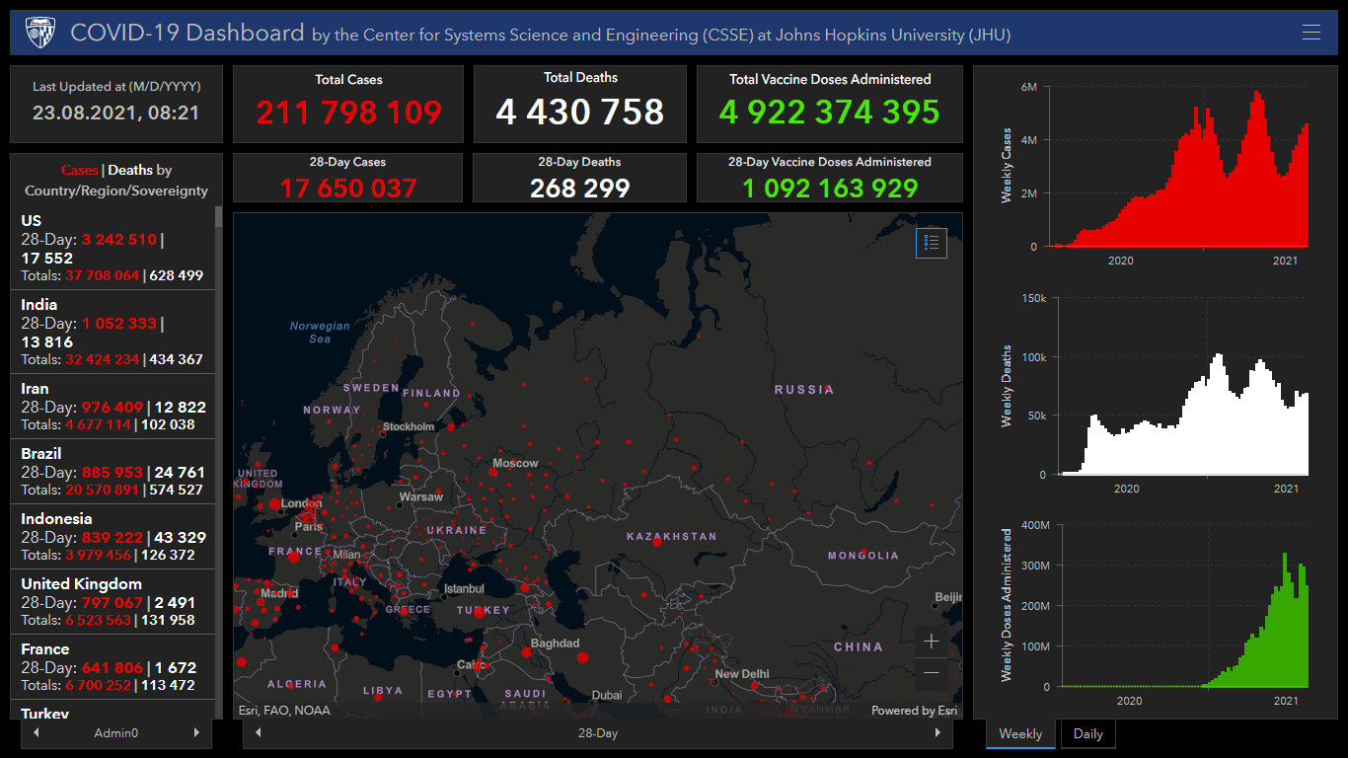
Task: Click right arrow beside Admin0
Action: 196,732
